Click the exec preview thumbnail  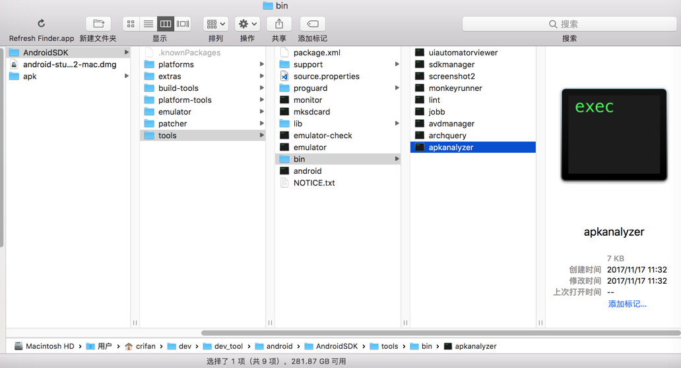tap(614, 135)
